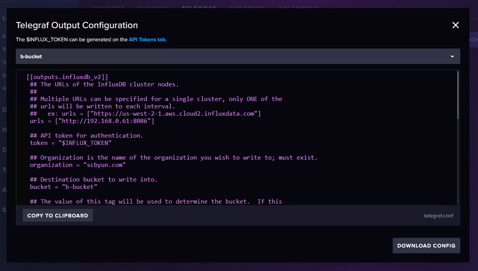Click the Telegraf Output Configuration title
This screenshot has height=271, width=478.
pos(77,25)
